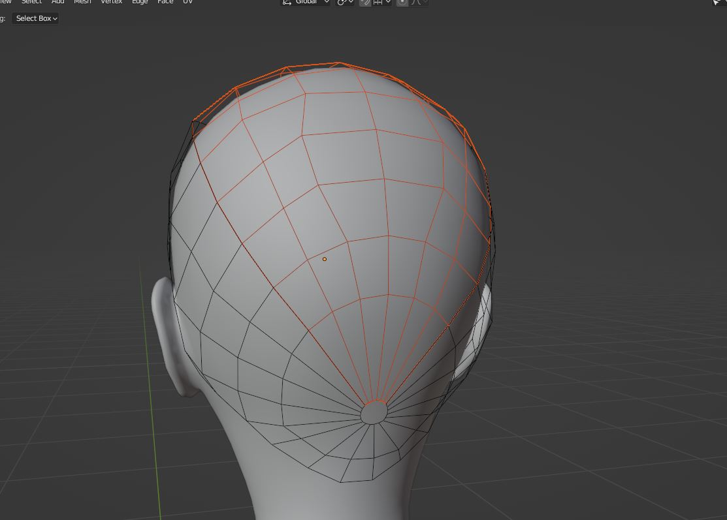Open the pivot point dropdown
The height and width of the screenshot is (520, 727).
345,2
